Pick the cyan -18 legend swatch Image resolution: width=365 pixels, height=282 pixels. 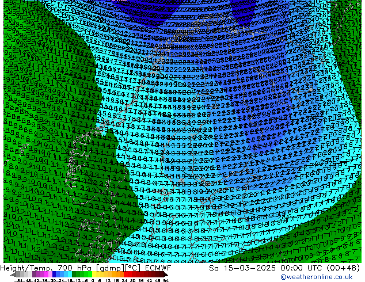(70, 275)
